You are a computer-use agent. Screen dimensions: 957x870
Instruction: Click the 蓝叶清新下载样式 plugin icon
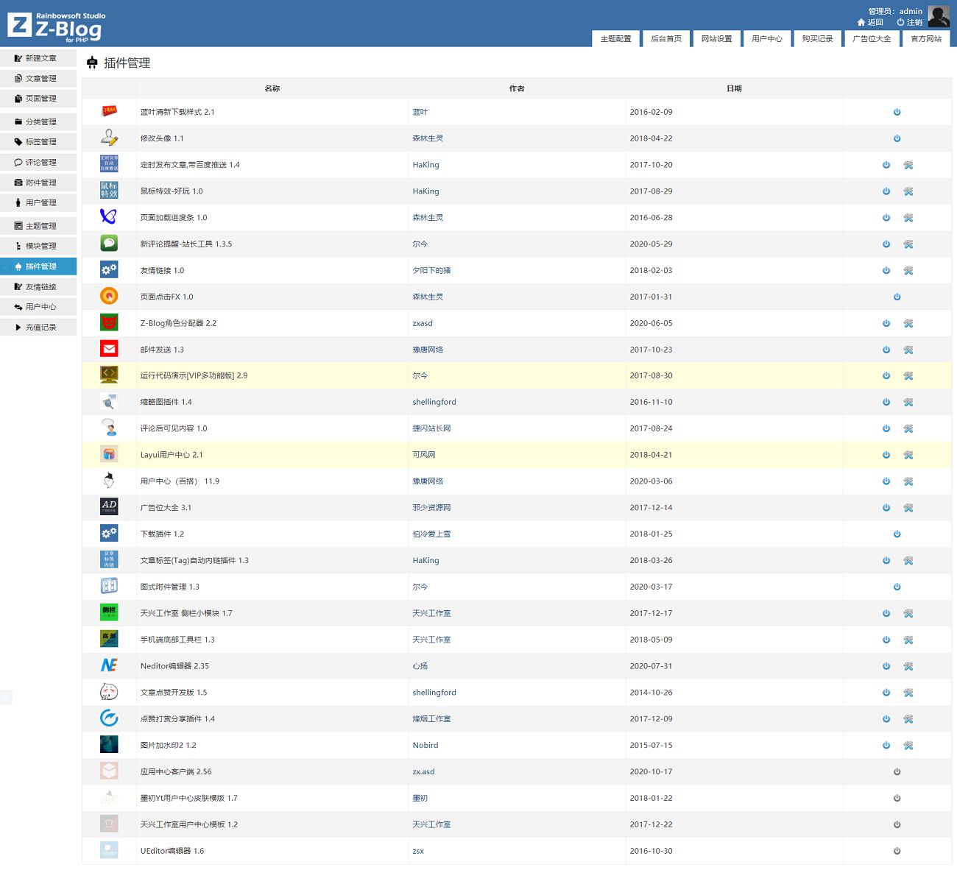click(x=109, y=112)
